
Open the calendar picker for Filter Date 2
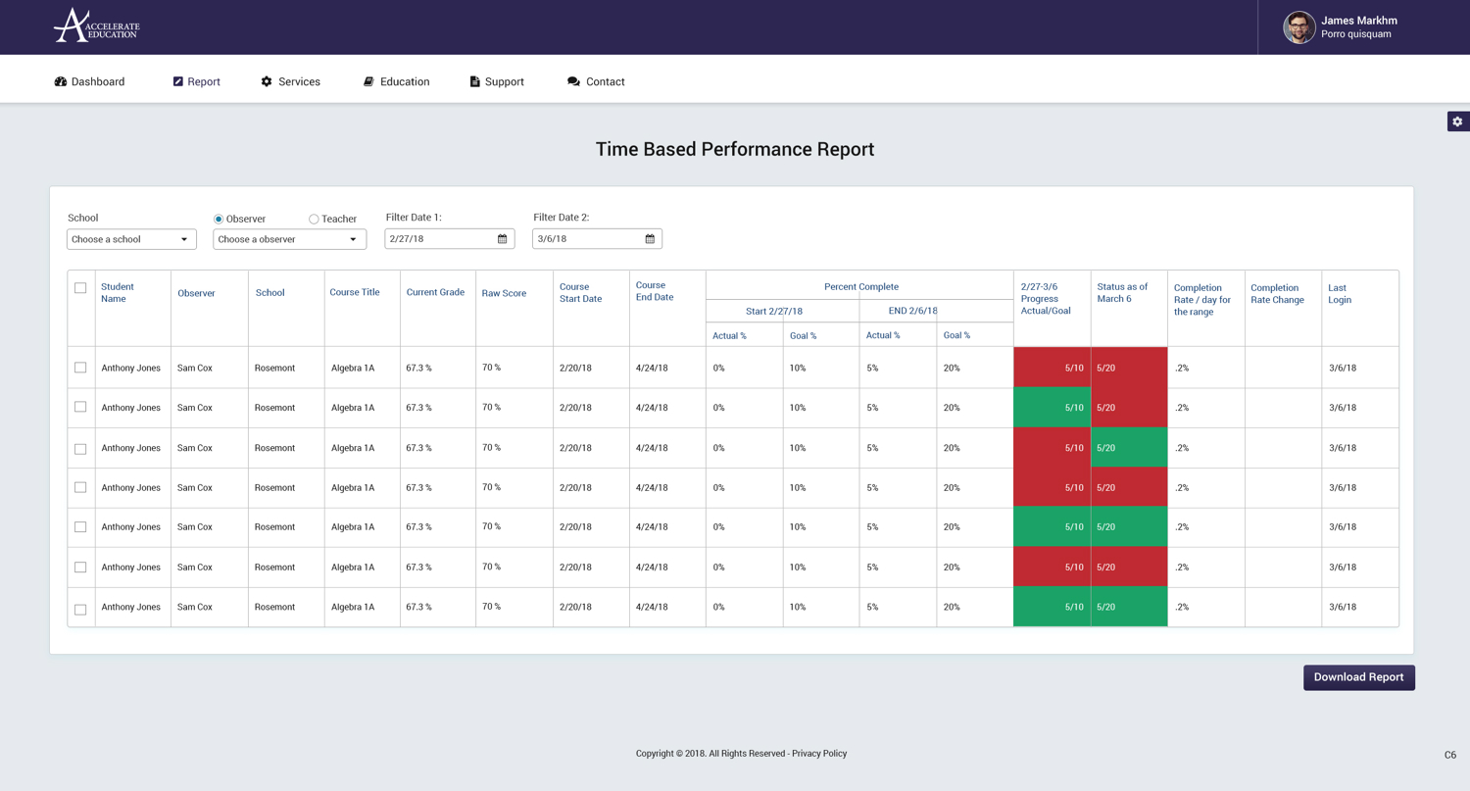[x=650, y=239]
